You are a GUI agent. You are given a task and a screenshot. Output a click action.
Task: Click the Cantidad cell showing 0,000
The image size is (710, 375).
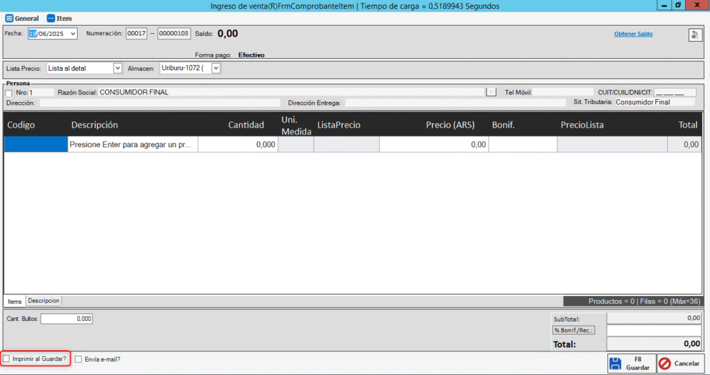[239, 144]
